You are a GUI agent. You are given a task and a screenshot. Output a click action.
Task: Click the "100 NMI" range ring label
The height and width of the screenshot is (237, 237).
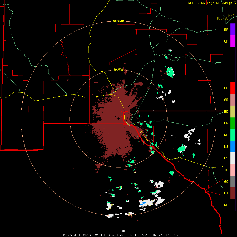click(x=118, y=21)
